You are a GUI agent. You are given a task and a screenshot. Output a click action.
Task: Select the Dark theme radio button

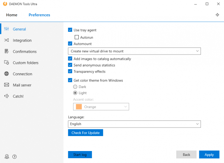75,87
